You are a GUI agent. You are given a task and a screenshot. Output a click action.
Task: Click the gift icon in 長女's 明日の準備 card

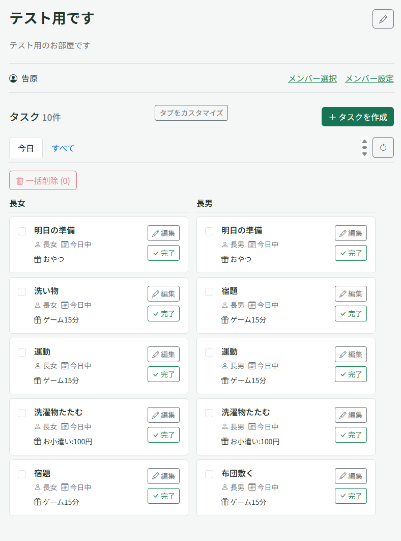(x=38, y=259)
